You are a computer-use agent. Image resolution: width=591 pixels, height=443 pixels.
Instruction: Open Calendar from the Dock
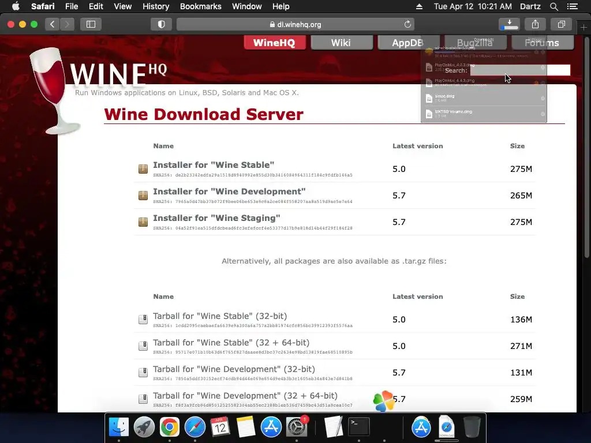pyautogui.click(x=220, y=427)
